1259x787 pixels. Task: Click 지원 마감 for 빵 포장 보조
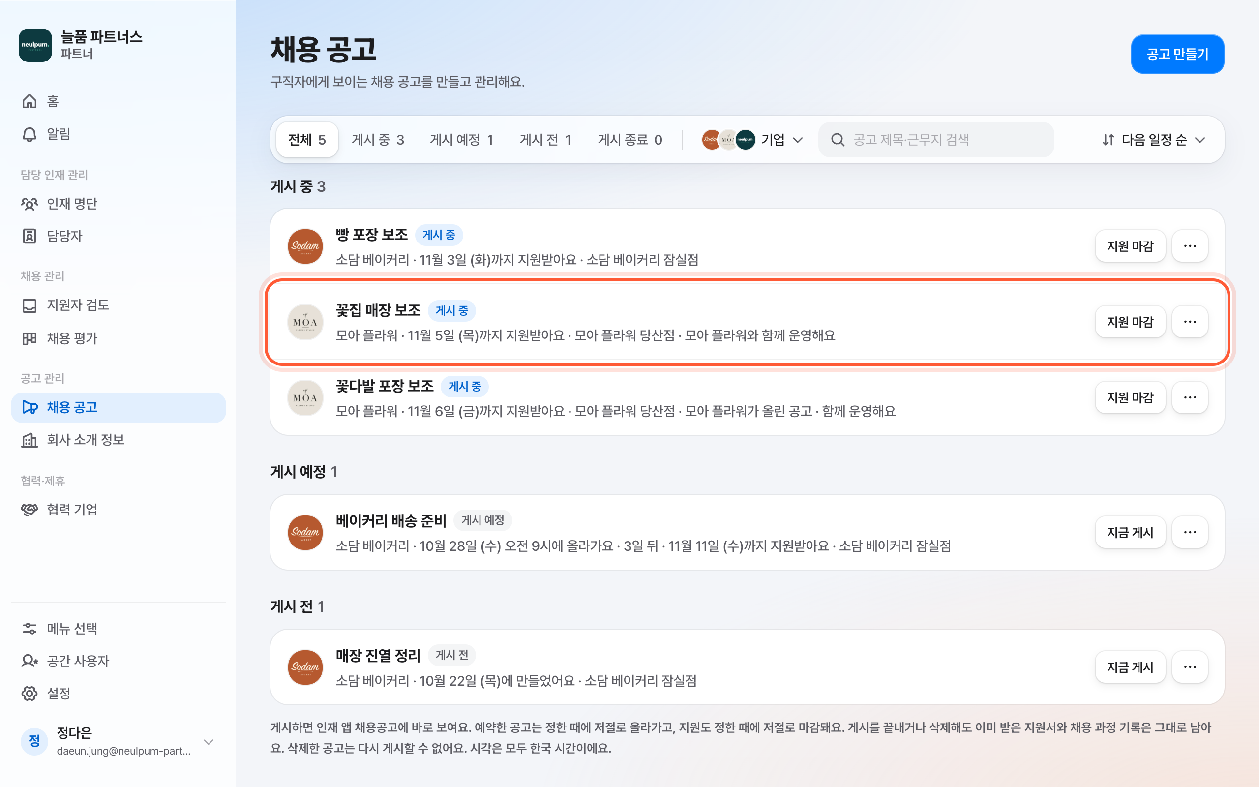tap(1130, 245)
